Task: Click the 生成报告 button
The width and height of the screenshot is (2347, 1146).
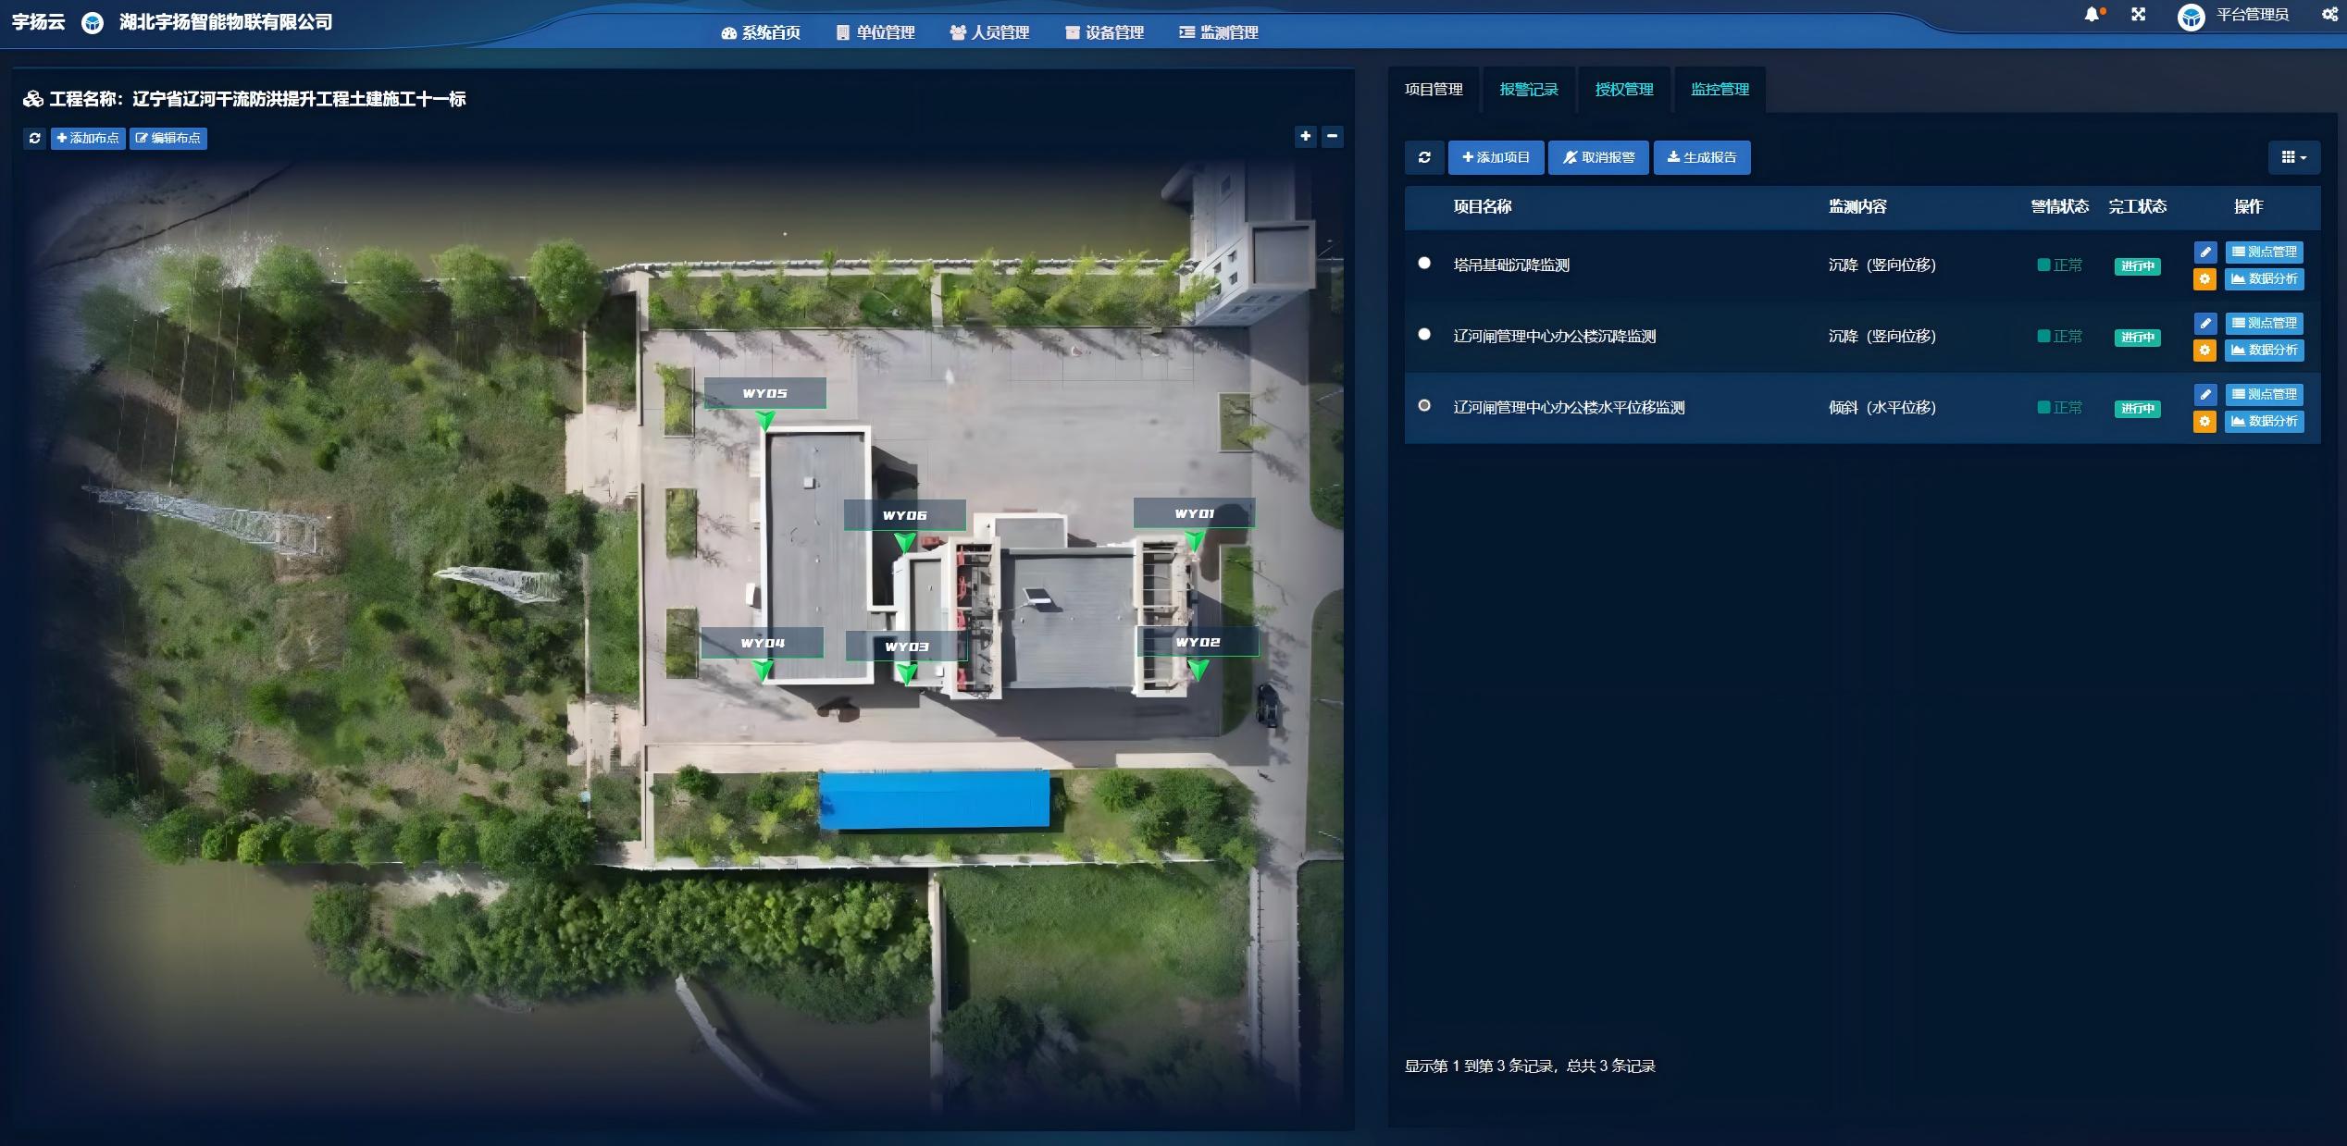Action: click(1701, 157)
